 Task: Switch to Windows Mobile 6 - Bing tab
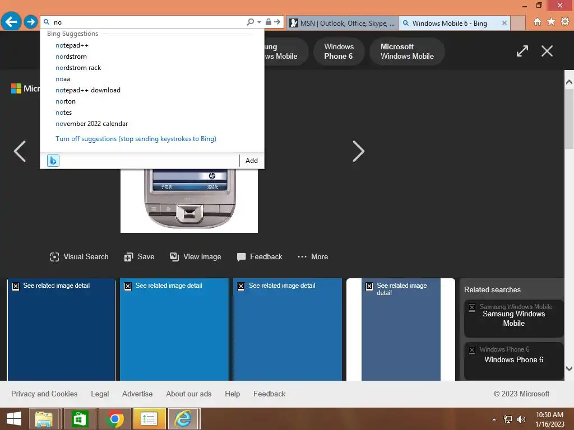pyautogui.click(x=450, y=23)
